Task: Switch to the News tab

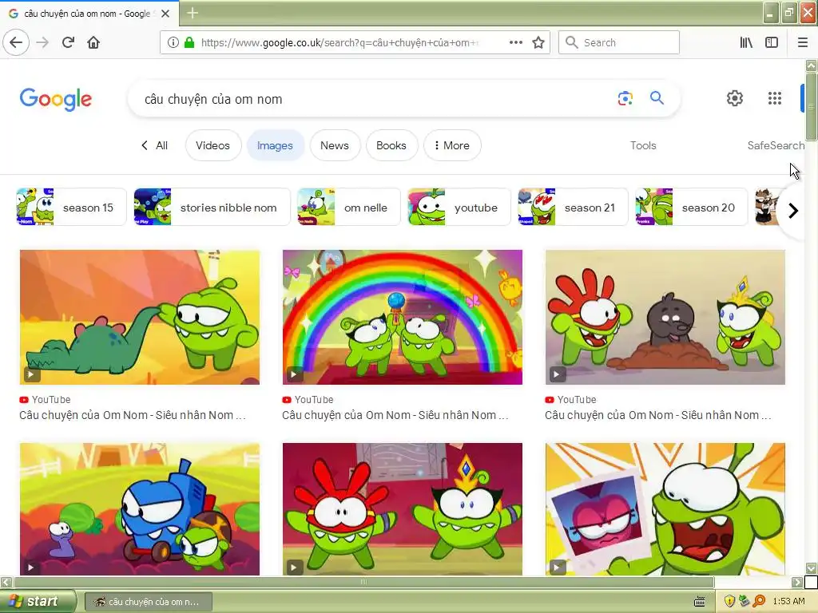Action: (x=335, y=145)
